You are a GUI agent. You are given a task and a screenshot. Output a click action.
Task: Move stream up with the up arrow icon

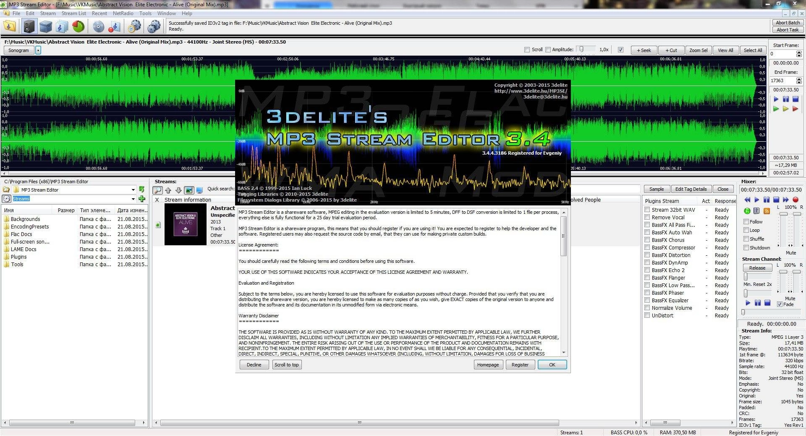coord(168,190)
